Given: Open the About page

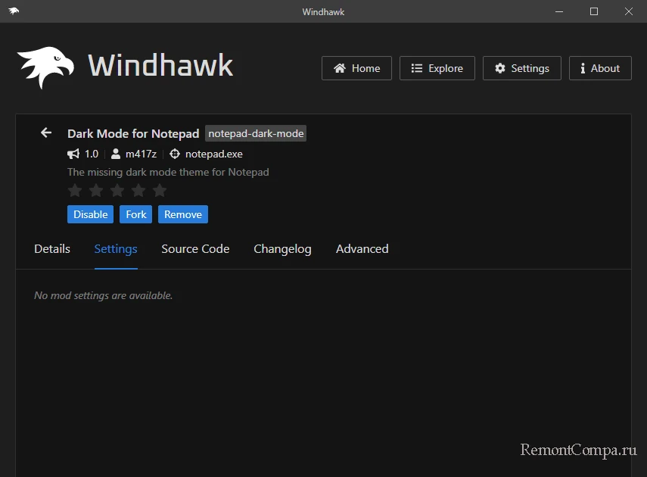Looking at the screenshot, I should pos(599,68).
